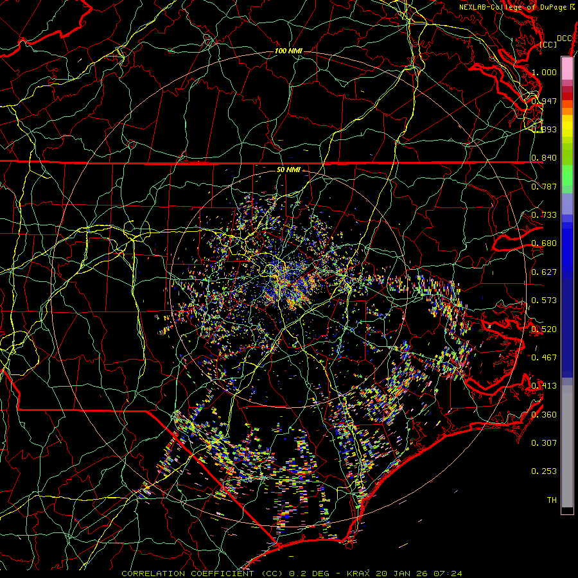578x578 pixels.
Task: Click the 0.840 value on the color scale
Action: pyautogui.click(x=544, y=158)
